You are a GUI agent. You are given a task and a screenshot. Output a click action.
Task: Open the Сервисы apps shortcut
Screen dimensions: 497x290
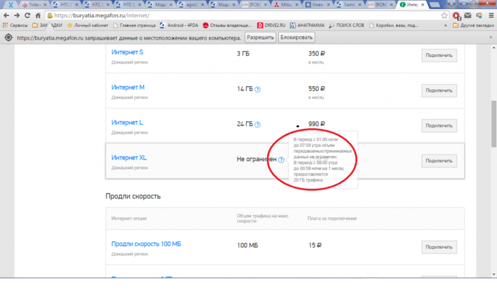point(15,25)
